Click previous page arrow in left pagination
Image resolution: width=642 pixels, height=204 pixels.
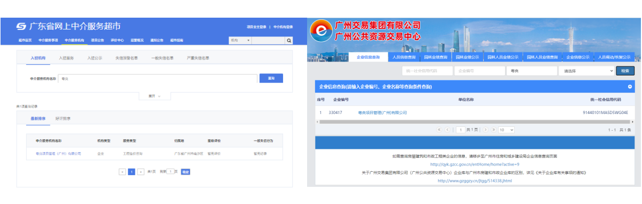[122, 172]
